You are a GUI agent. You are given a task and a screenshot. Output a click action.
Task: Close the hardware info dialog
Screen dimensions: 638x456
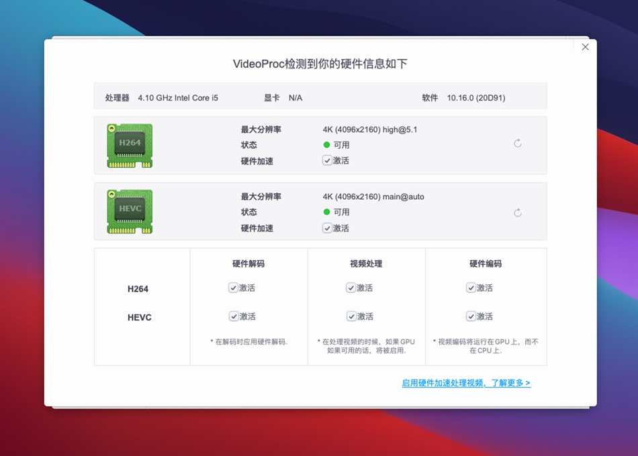click(x=585, y=47)
